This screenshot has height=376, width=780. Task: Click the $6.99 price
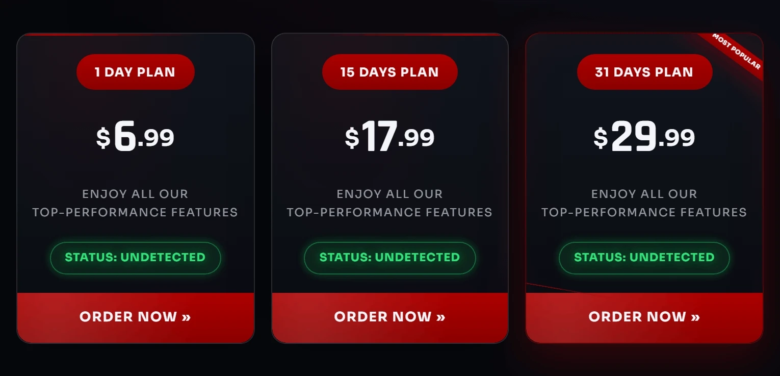135,137
